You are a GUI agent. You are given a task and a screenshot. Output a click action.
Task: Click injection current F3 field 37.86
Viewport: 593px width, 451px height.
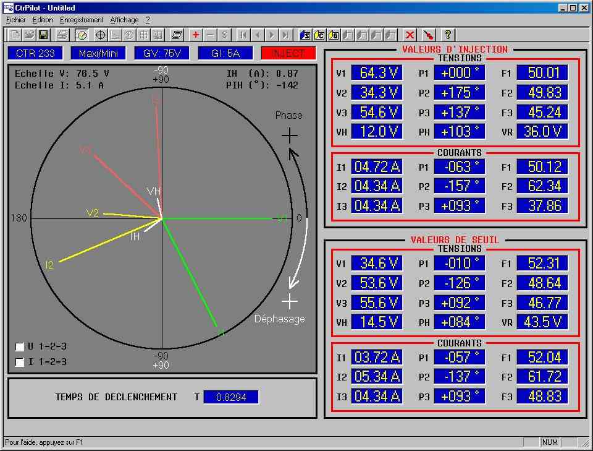pos(543,205)
